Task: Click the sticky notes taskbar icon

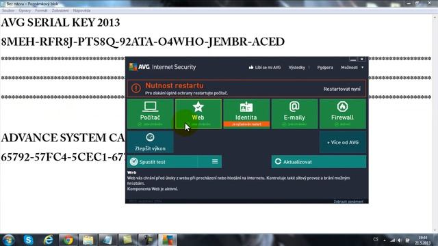Action: pyautogui.click(x=127, y=240)
